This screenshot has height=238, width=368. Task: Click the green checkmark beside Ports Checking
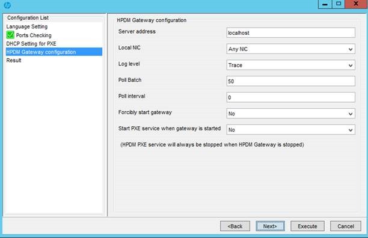(x=10, y=35)
